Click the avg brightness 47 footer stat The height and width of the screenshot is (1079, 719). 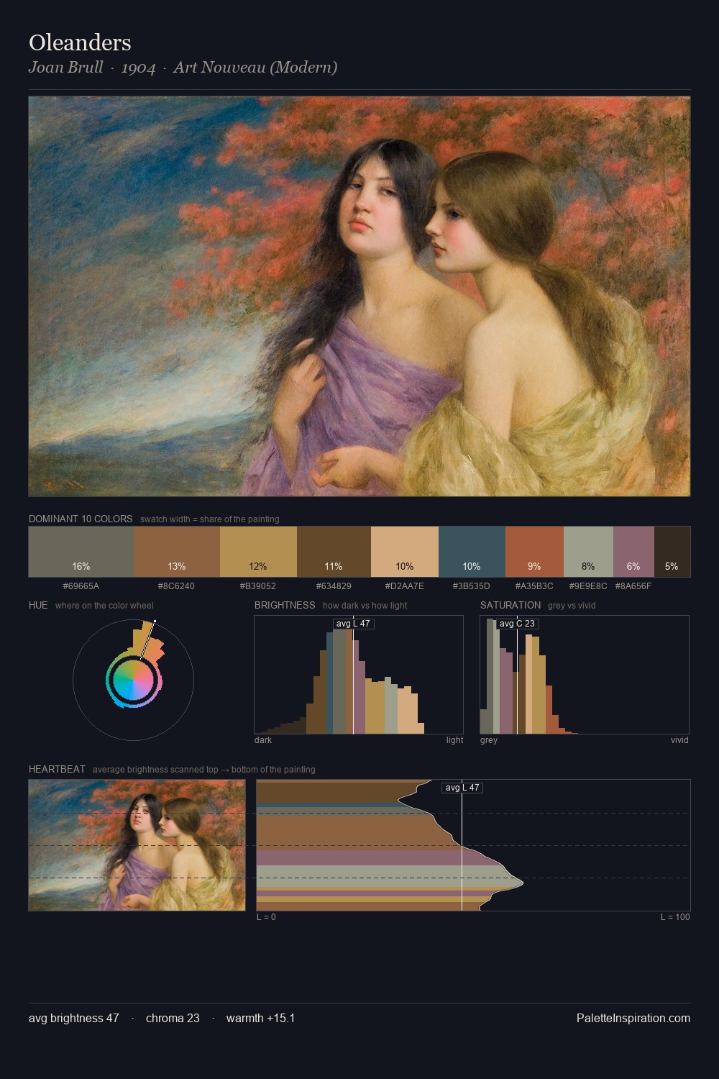pyautogui.click(x=74, y=1018)
